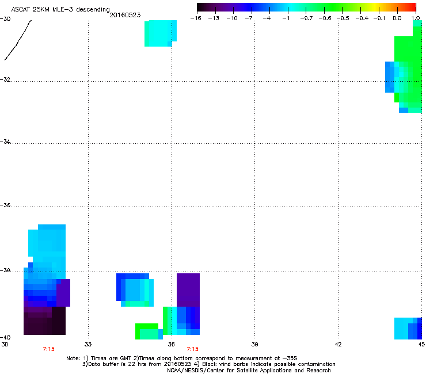
Task: Click the colorbar label -10
Action: click(232, 18)
